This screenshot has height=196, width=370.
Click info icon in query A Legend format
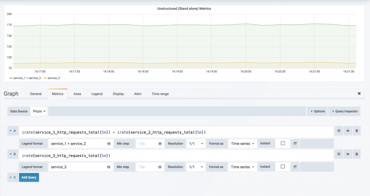(x=109, y=144)
